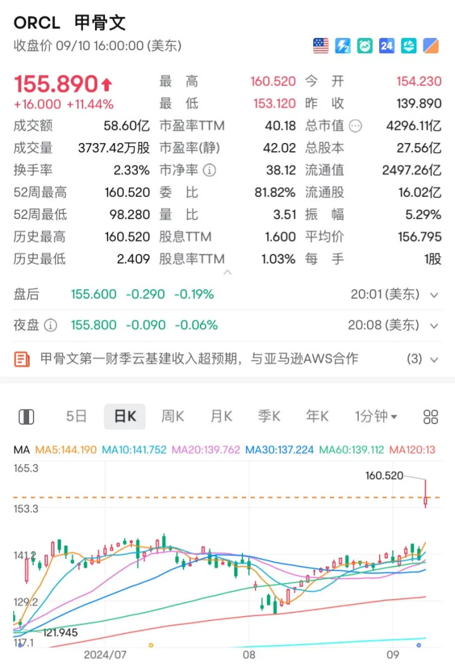Collapse the quote details with the up chevron

228,272
